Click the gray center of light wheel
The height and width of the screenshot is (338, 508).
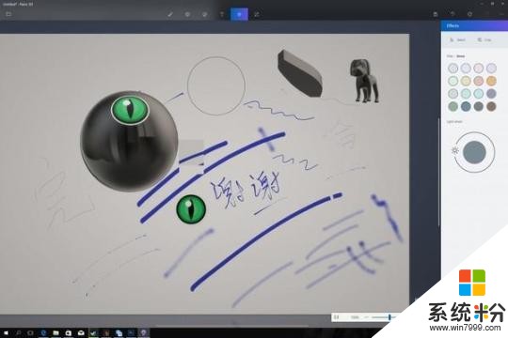pyautogui.click(x=474, y=152)
